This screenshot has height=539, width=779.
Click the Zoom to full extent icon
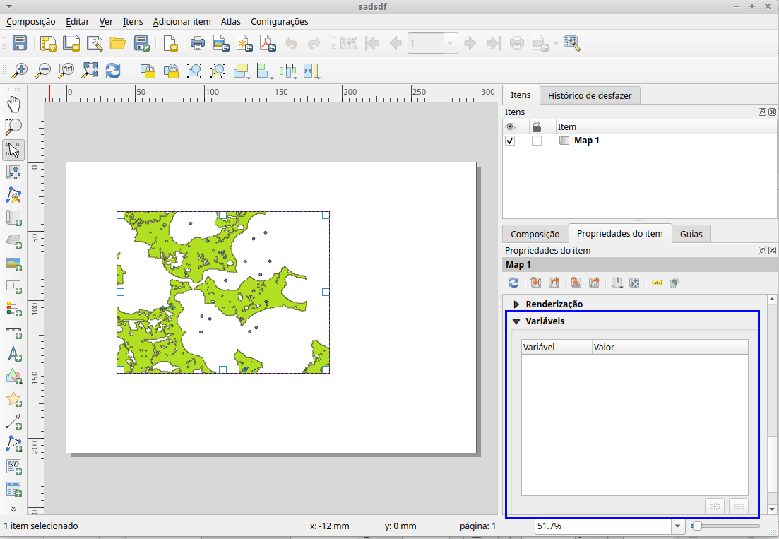point(90,71)
